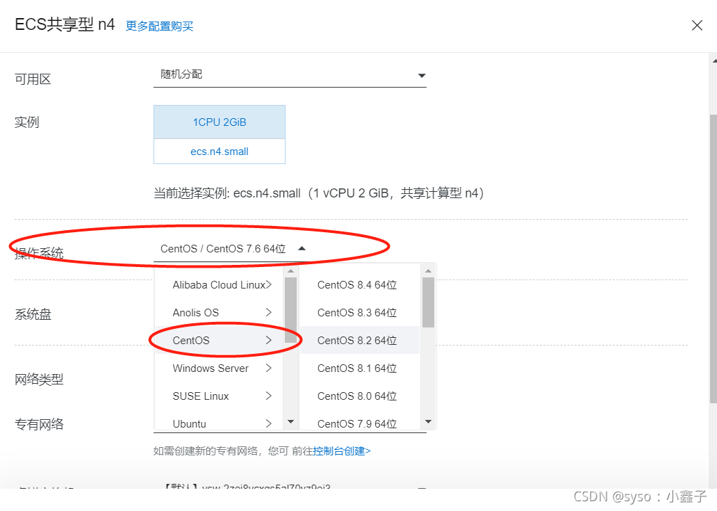Open the 控制台创建 link
The width and height of the screenshot is (717, 511).
pyautogui.click(x=342, y=451)
